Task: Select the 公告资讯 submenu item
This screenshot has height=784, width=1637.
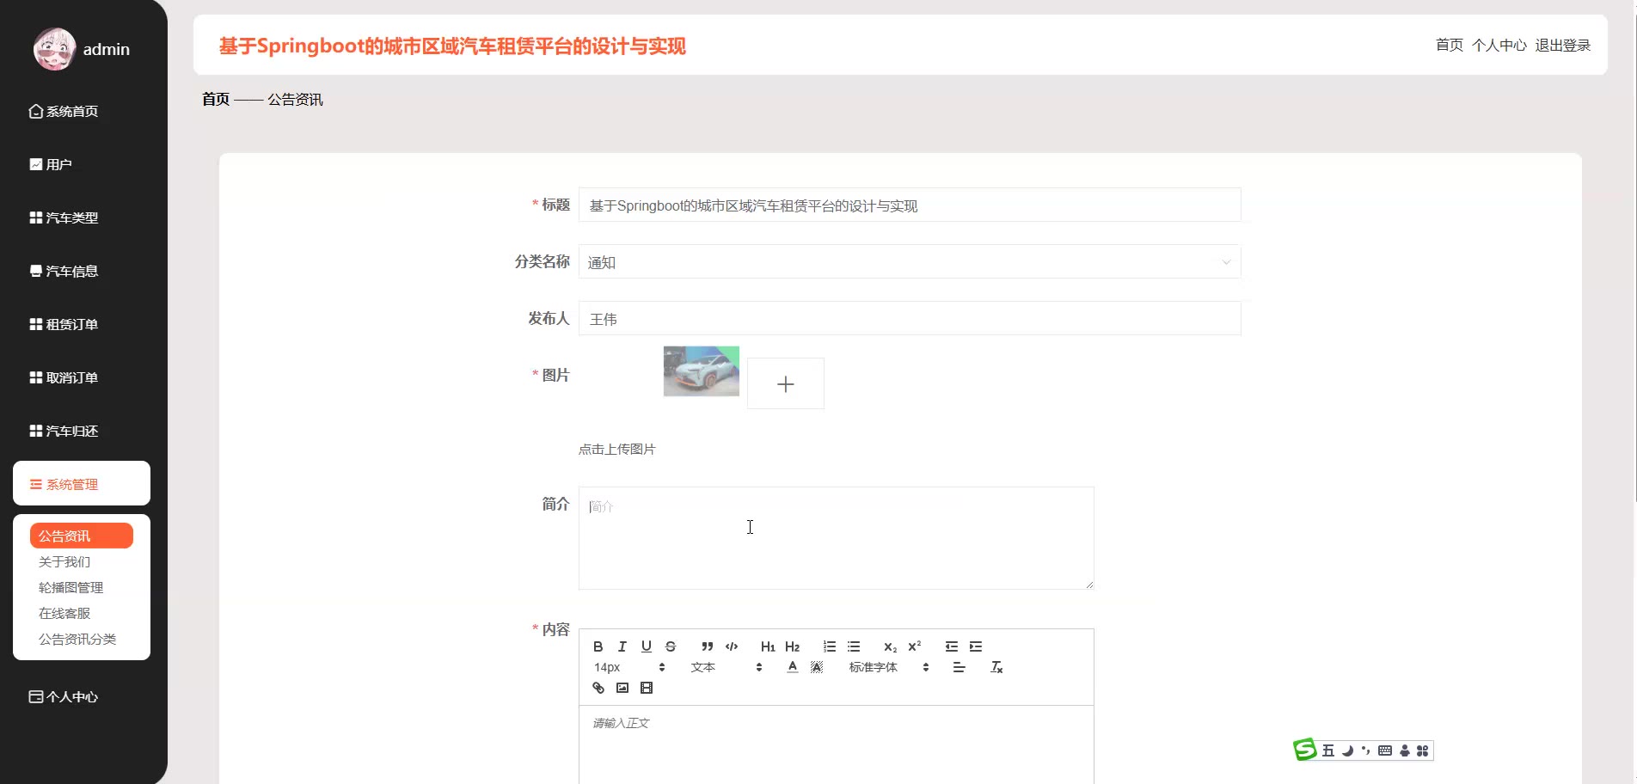Action: (x=82, y=536)
